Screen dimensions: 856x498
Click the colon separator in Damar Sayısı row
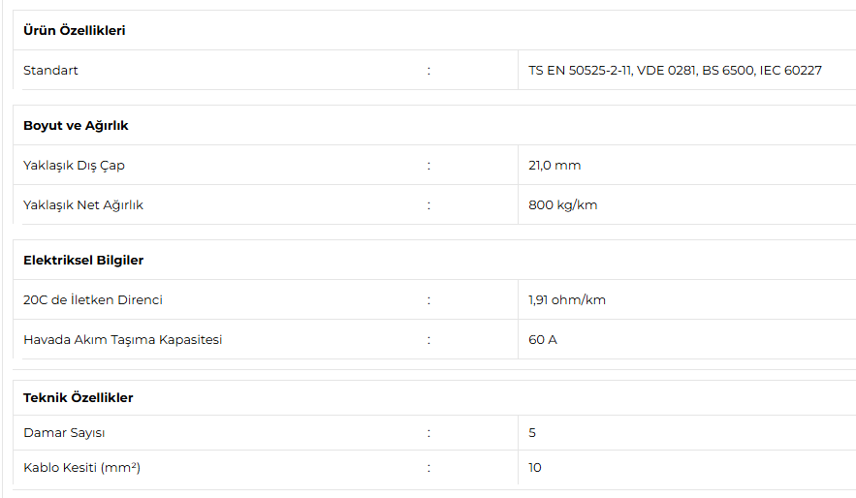(x=428, y=433)
